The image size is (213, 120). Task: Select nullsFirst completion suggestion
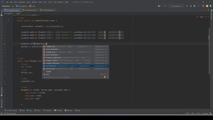point(76,66)
